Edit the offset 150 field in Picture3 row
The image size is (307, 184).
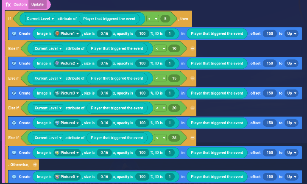click(270, 93)
